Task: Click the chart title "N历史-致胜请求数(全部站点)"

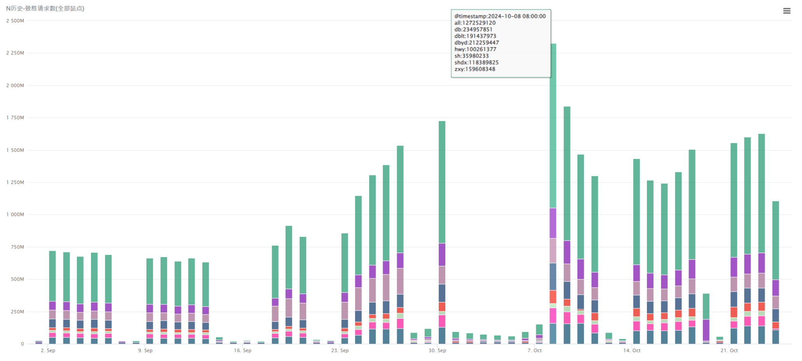Action: click(x=45, y=8)
